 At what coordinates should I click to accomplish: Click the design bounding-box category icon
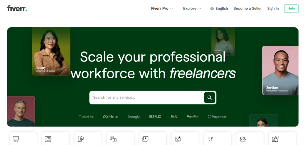click(48, 139)
